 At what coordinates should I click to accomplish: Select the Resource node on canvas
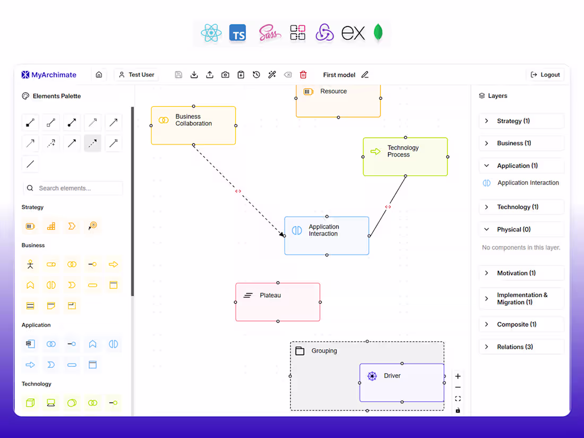pyautogui.click(x=338, y=100)
